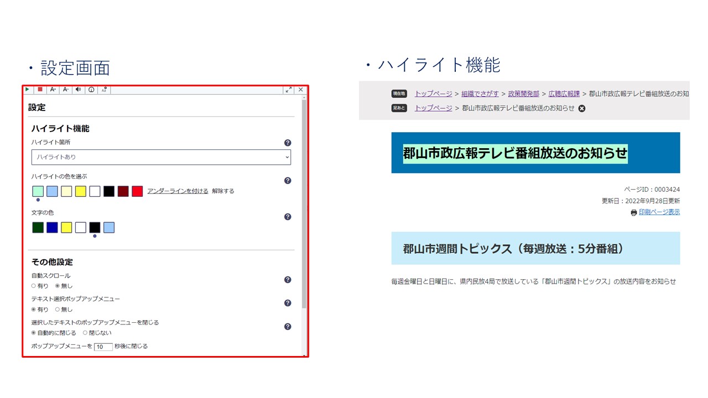Image resolution: width=708 pixels, height=398 pixels.
Task: Open 広聴広報課 breadcrumb link
Action: tap(564, 93)
